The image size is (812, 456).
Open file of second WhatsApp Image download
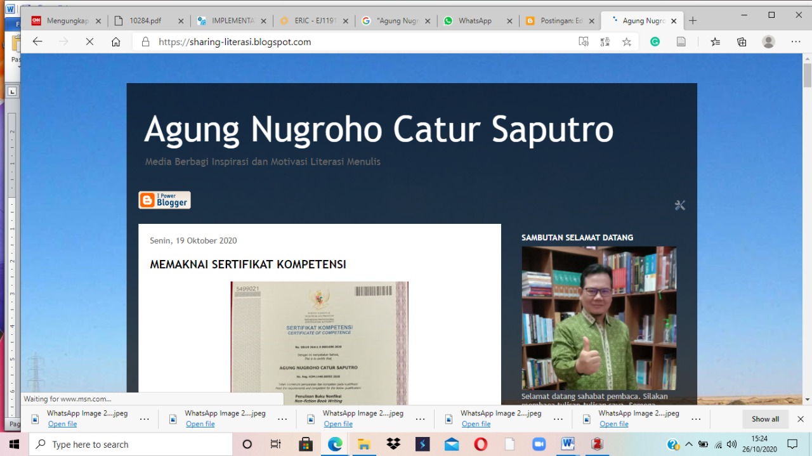click(200, 424)
